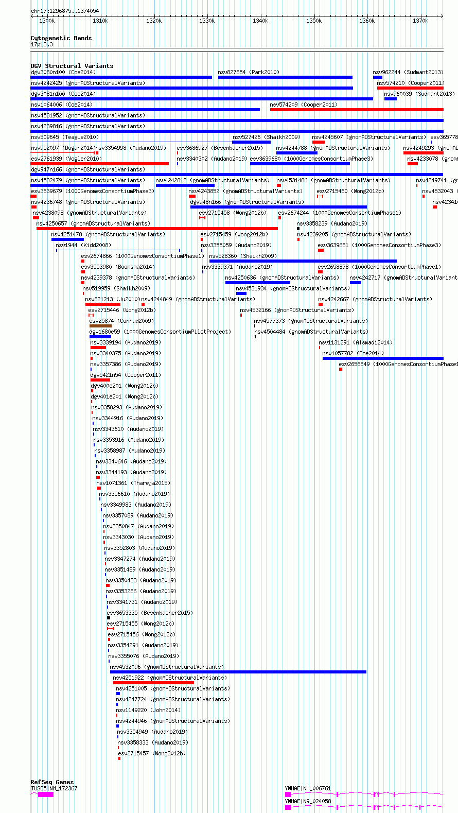Select nsv1149220 (John2014) label
458x813 pixels.
(148, 710)
